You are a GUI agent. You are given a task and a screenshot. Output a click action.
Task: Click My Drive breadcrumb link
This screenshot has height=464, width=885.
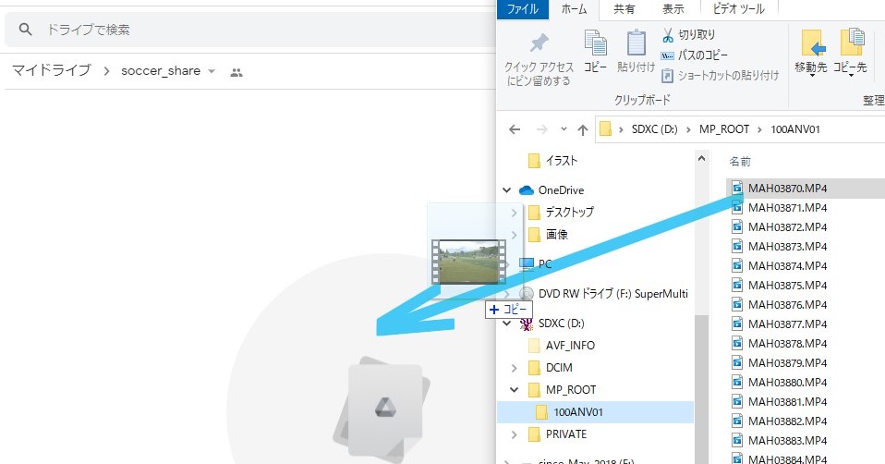coord(51,71)
